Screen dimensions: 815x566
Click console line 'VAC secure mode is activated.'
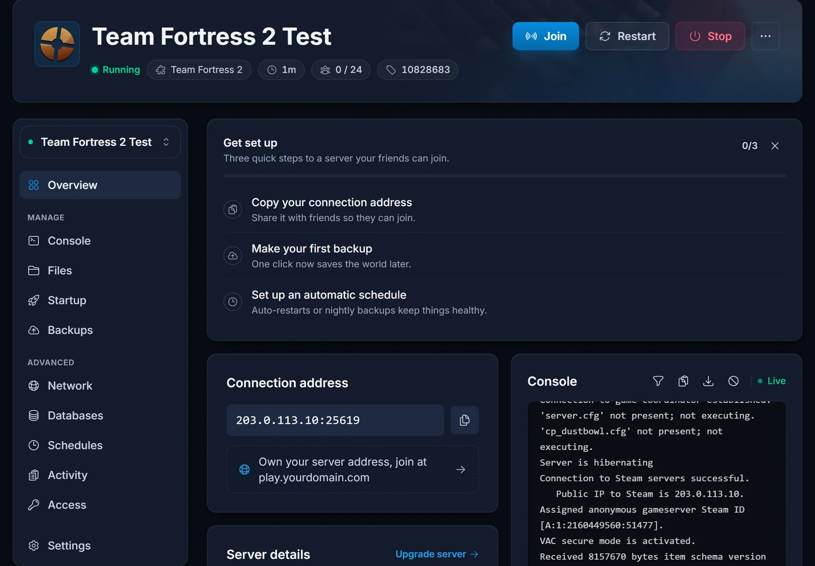617,541
